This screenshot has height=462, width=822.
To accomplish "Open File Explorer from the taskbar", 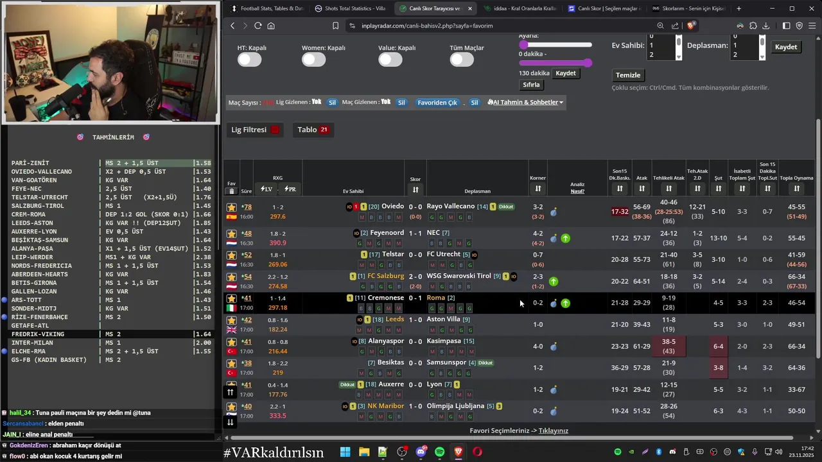I will (x=364, y=452).
